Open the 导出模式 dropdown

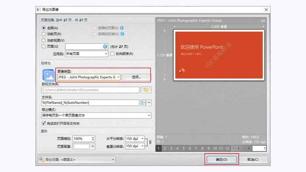96,115
